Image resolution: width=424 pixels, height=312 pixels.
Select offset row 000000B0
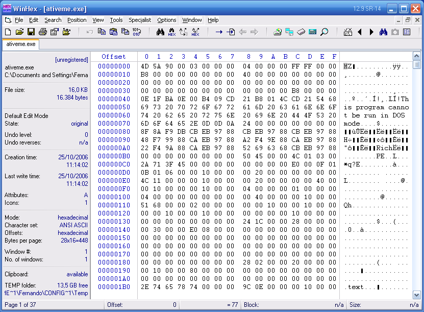coord(114,156)
